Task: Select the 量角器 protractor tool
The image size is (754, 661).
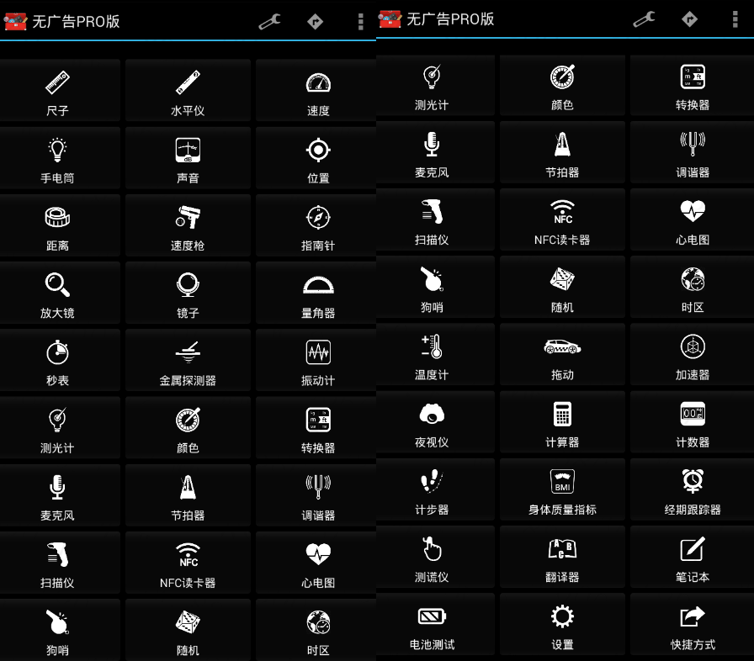Action: tap(318, 293)
